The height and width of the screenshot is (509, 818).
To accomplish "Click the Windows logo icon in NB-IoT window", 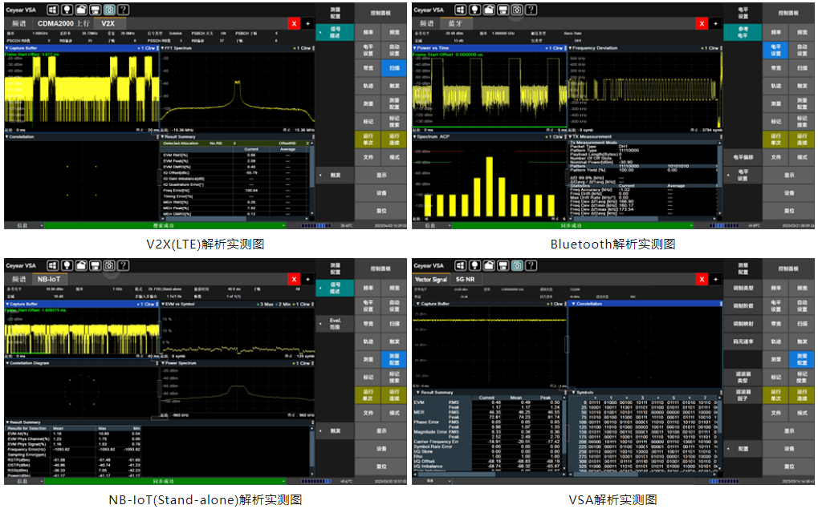I will (x=53, y=265).
